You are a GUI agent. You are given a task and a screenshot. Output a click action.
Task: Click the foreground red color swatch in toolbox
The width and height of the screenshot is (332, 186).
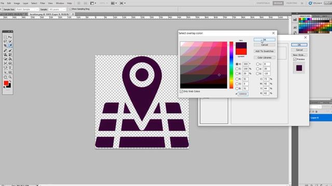6,83
